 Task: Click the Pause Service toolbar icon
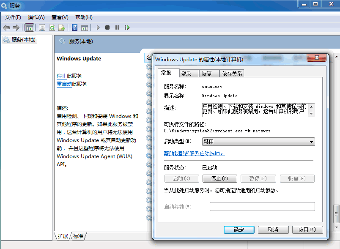[x=117, y=27]
